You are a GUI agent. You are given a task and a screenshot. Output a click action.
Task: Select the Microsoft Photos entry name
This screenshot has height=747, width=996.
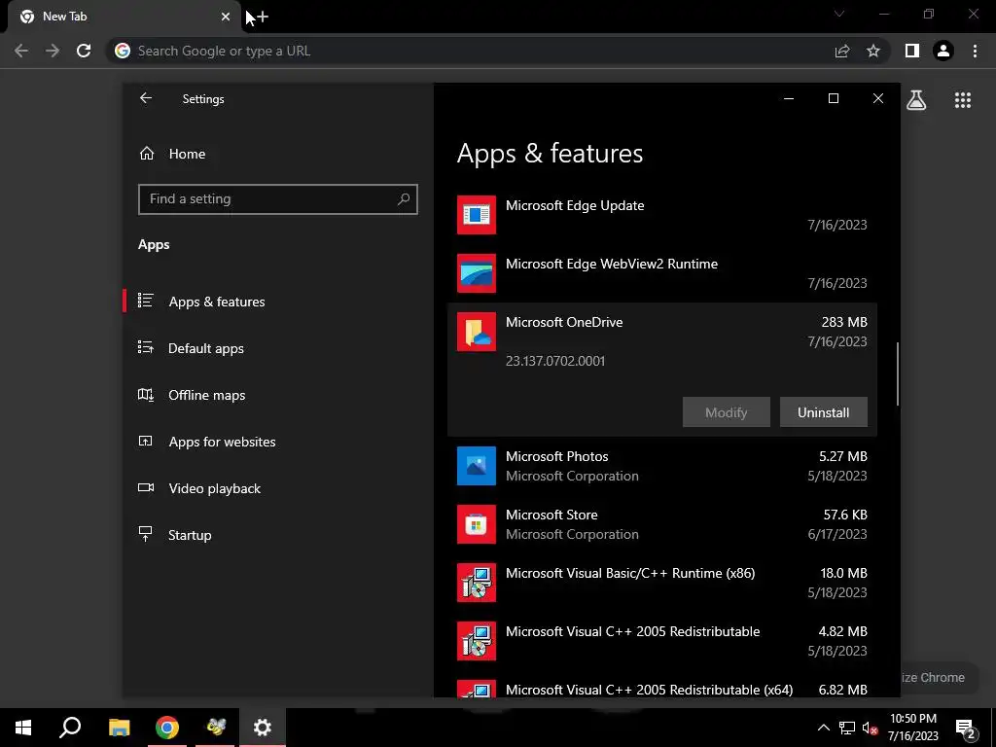(x=557, y=456)
